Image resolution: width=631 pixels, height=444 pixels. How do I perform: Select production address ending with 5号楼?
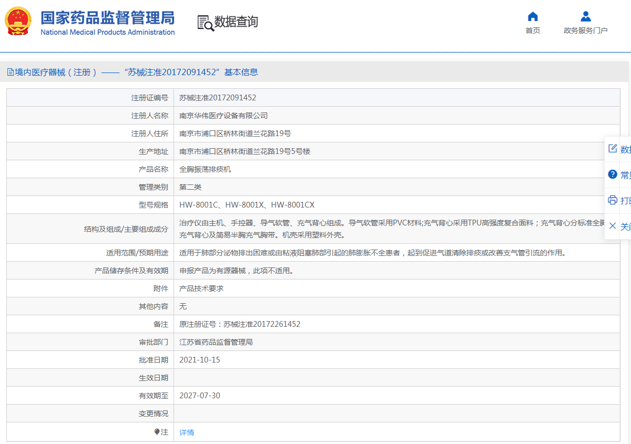tap(245, 151)
